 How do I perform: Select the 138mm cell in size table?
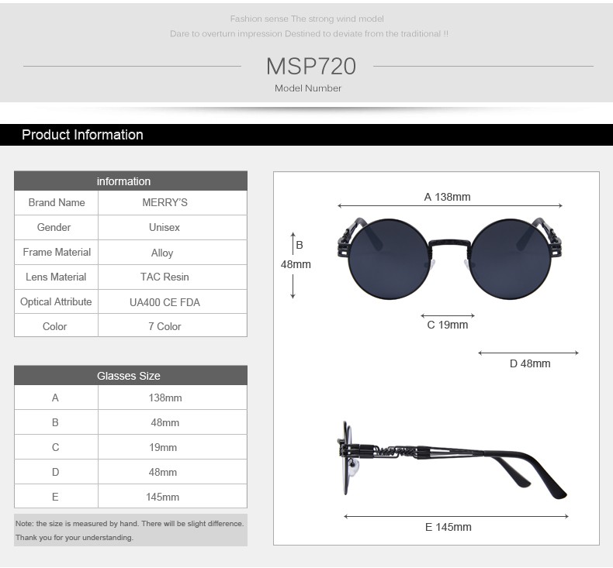point(172,398)
